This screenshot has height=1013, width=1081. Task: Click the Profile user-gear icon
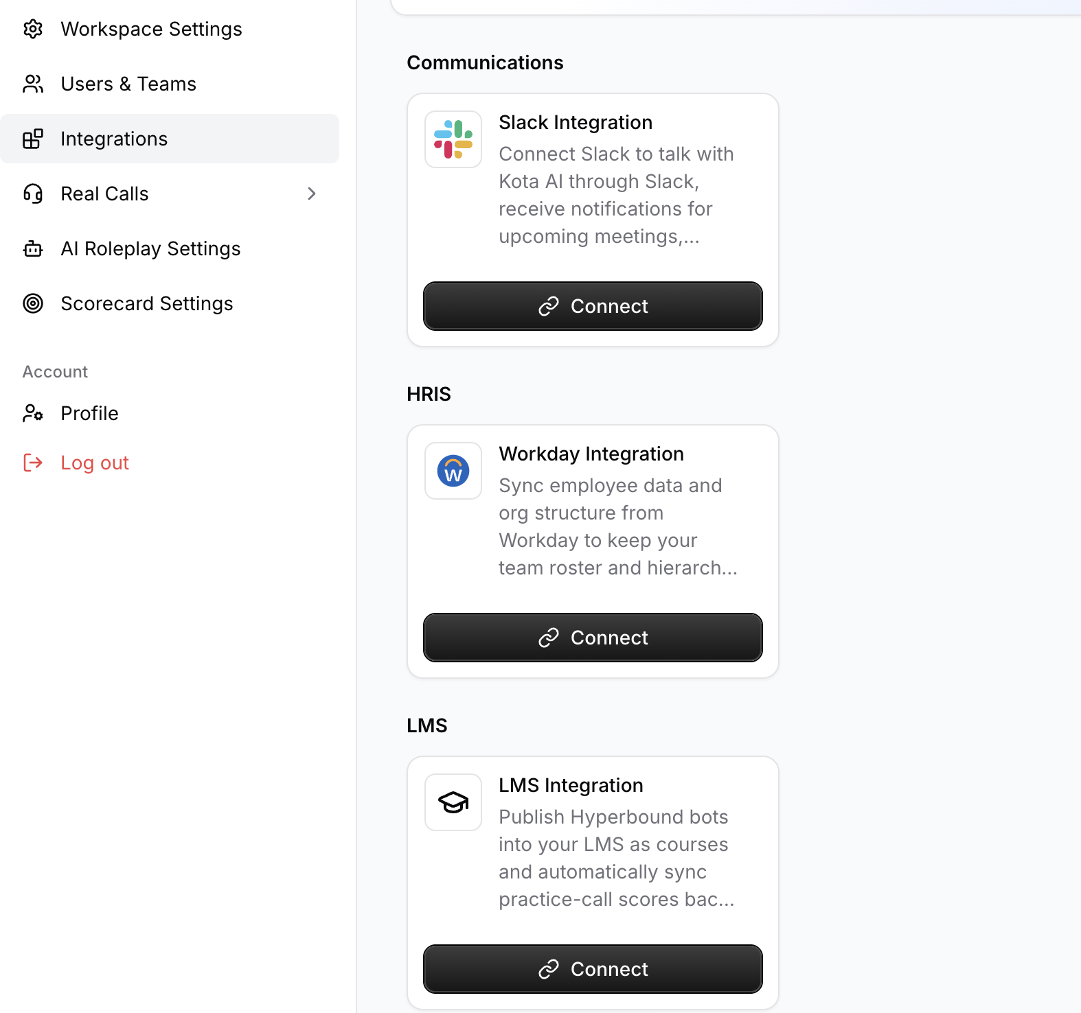point(33,413)
